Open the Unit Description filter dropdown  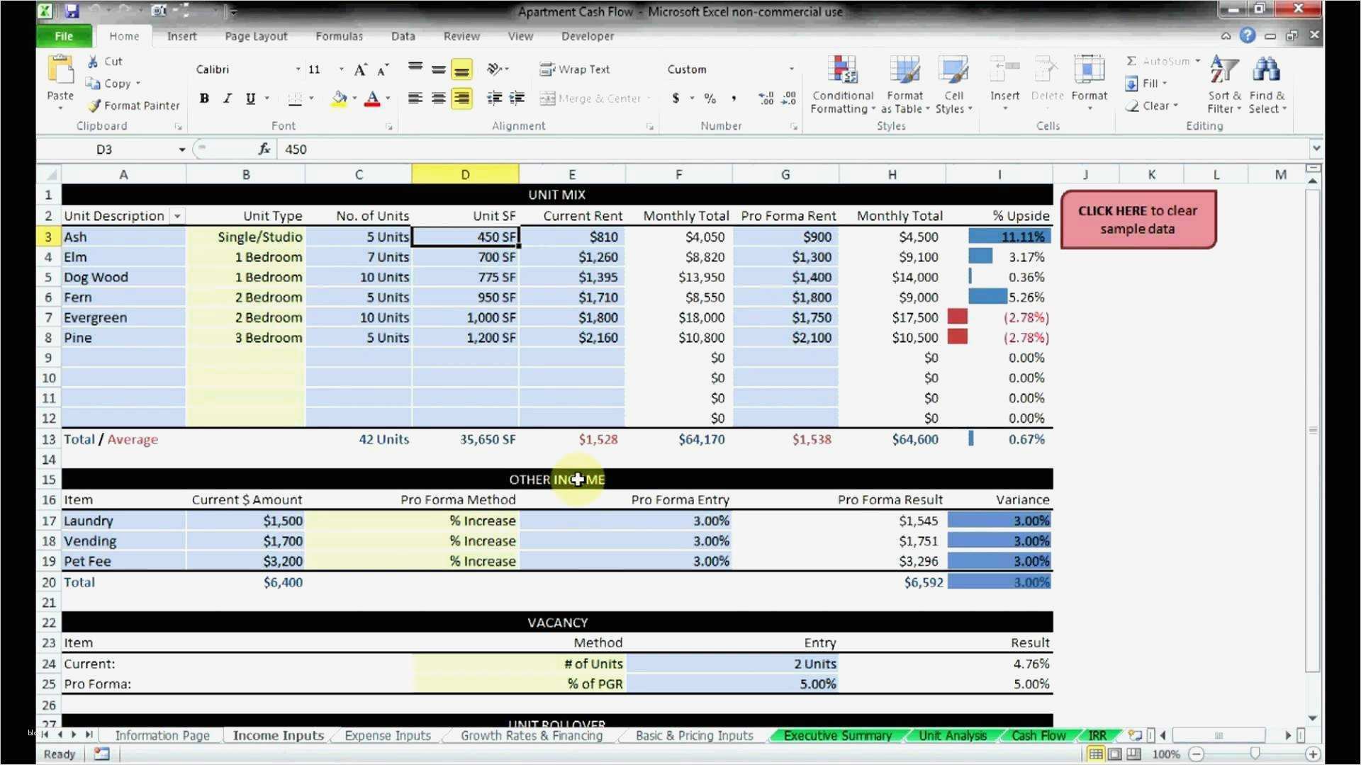[177, 216]
